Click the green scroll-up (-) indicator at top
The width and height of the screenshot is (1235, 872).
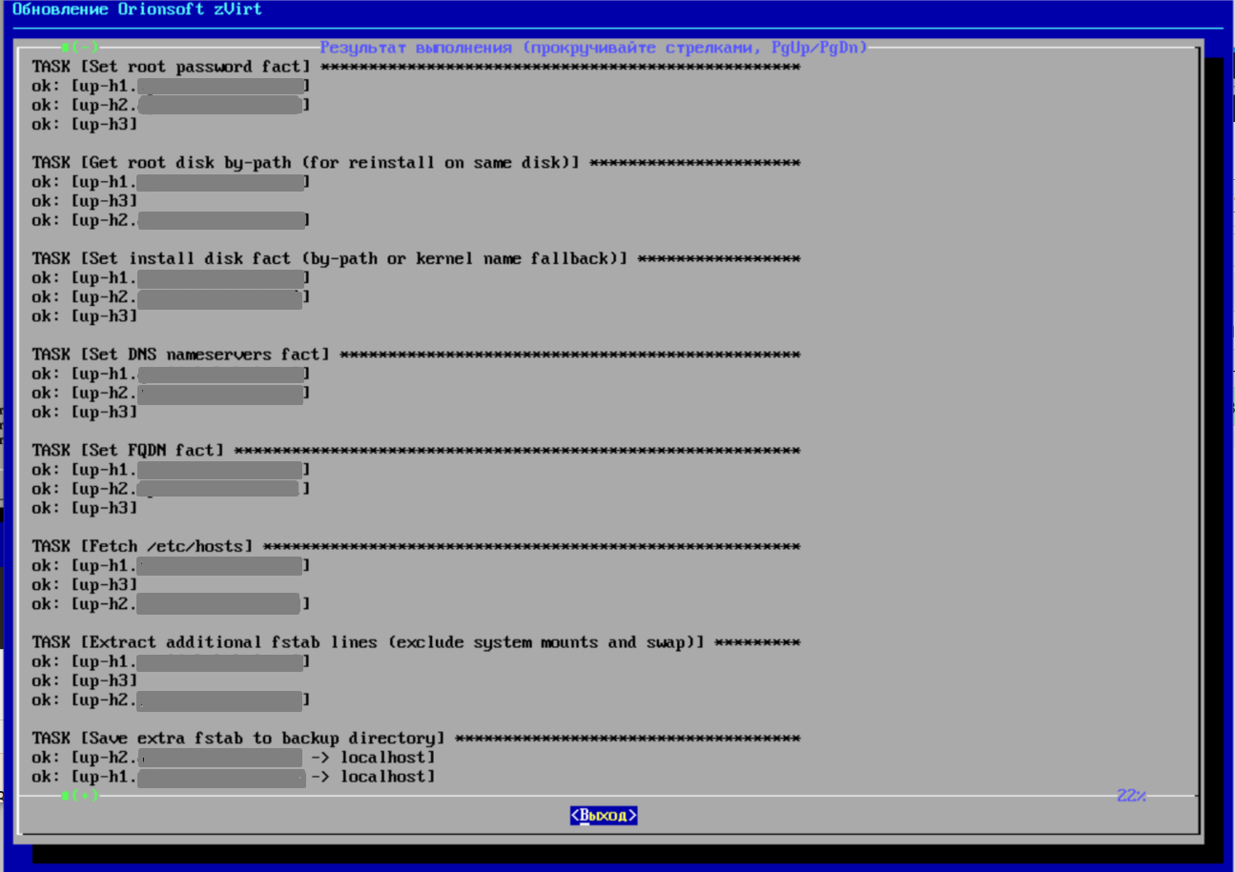pyautogui.click(x=80, y=47)
